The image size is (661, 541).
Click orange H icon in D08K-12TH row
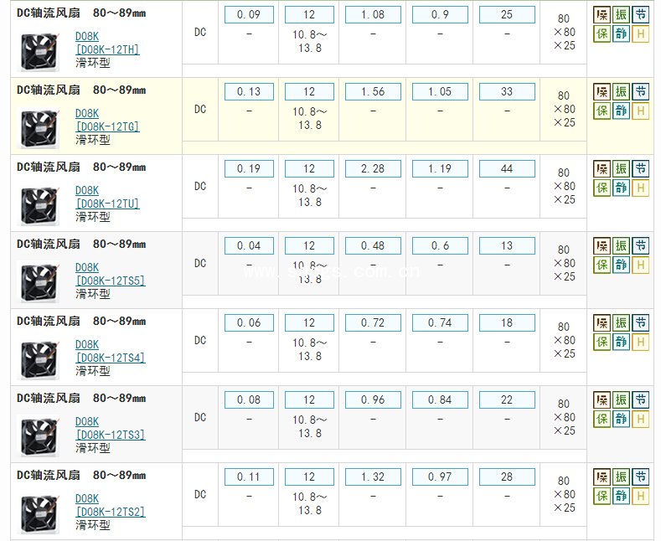pyautogui.click(x=640, y=33)
